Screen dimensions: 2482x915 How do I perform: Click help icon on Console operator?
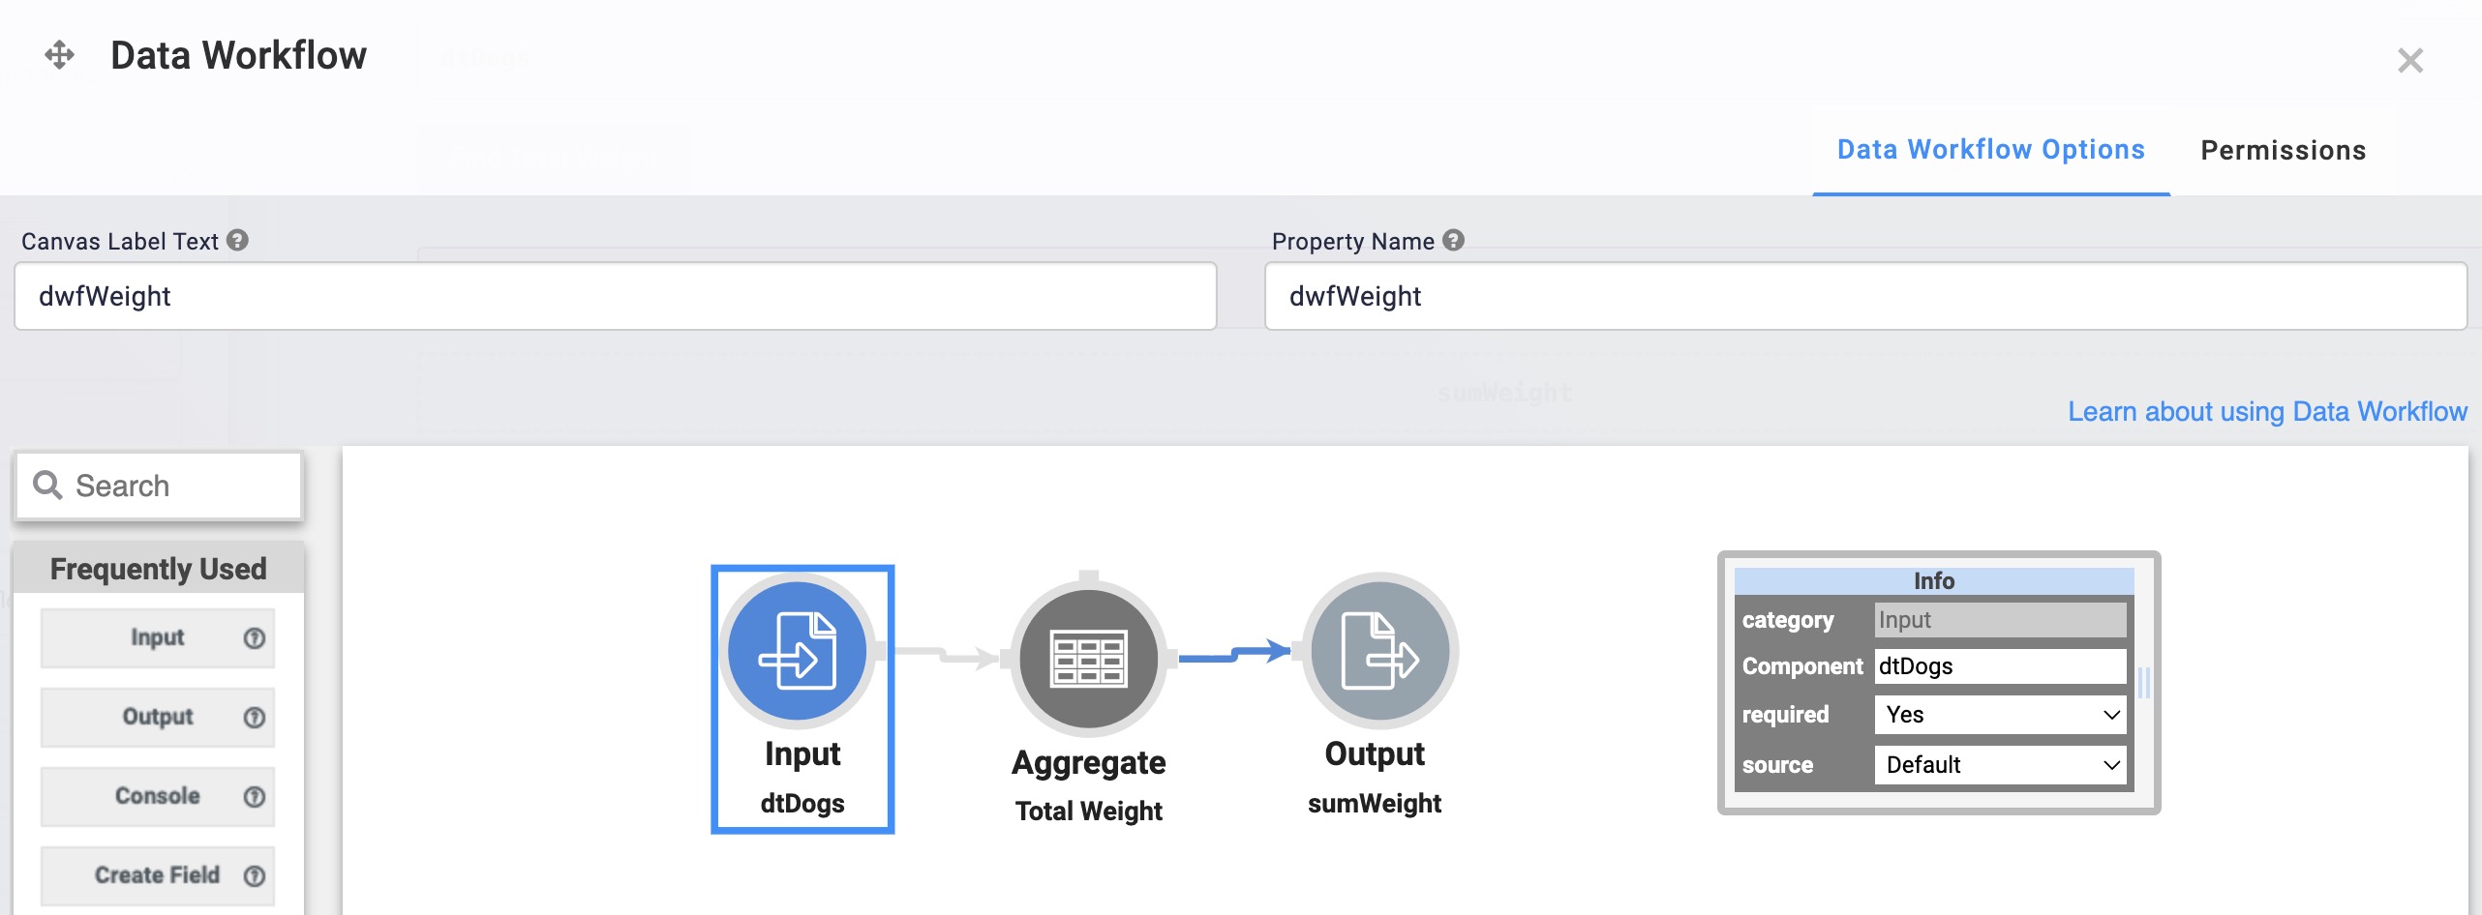pyautogui.click(x=255, y=797)
